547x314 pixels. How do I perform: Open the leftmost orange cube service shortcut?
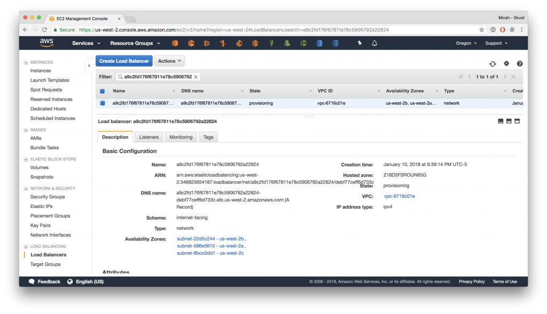pos(175,43)
